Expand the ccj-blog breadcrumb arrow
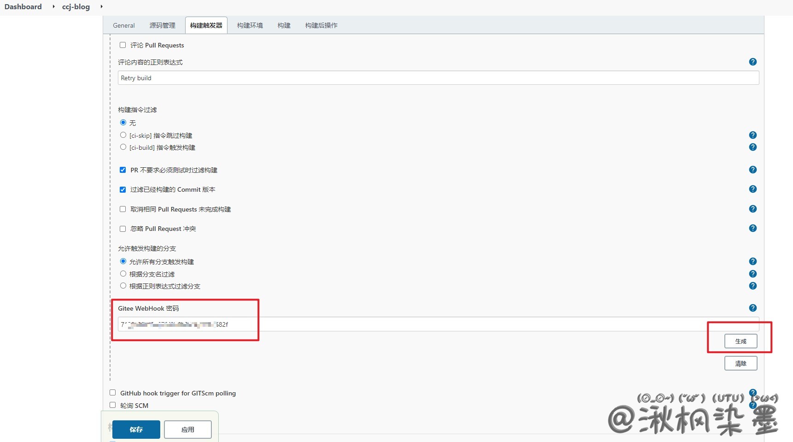793x442 pixels. (x=101, y=6)
